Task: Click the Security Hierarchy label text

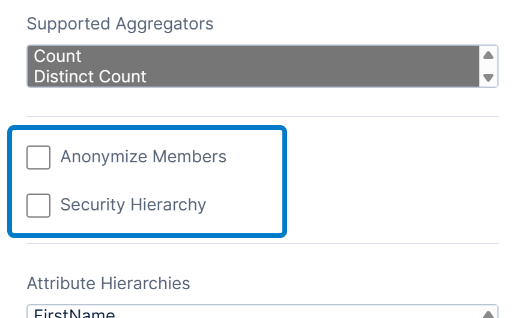Action: [133, 205]
